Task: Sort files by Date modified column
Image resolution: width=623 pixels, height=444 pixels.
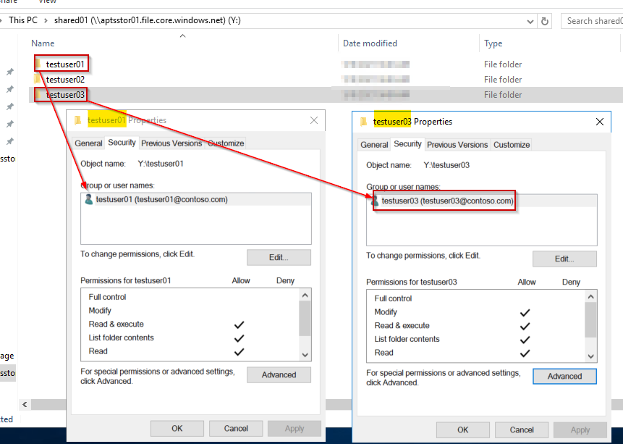Action: [370, 43]
